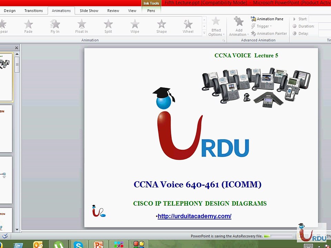Apply the Split animation effect
331x248 pixels.
point(108,27)
